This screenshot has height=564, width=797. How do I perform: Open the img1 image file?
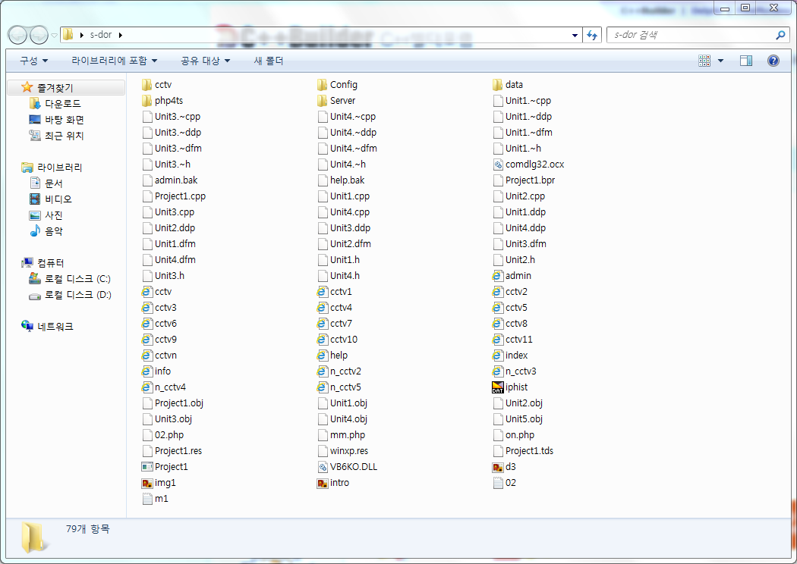click(x=148, y=483)
